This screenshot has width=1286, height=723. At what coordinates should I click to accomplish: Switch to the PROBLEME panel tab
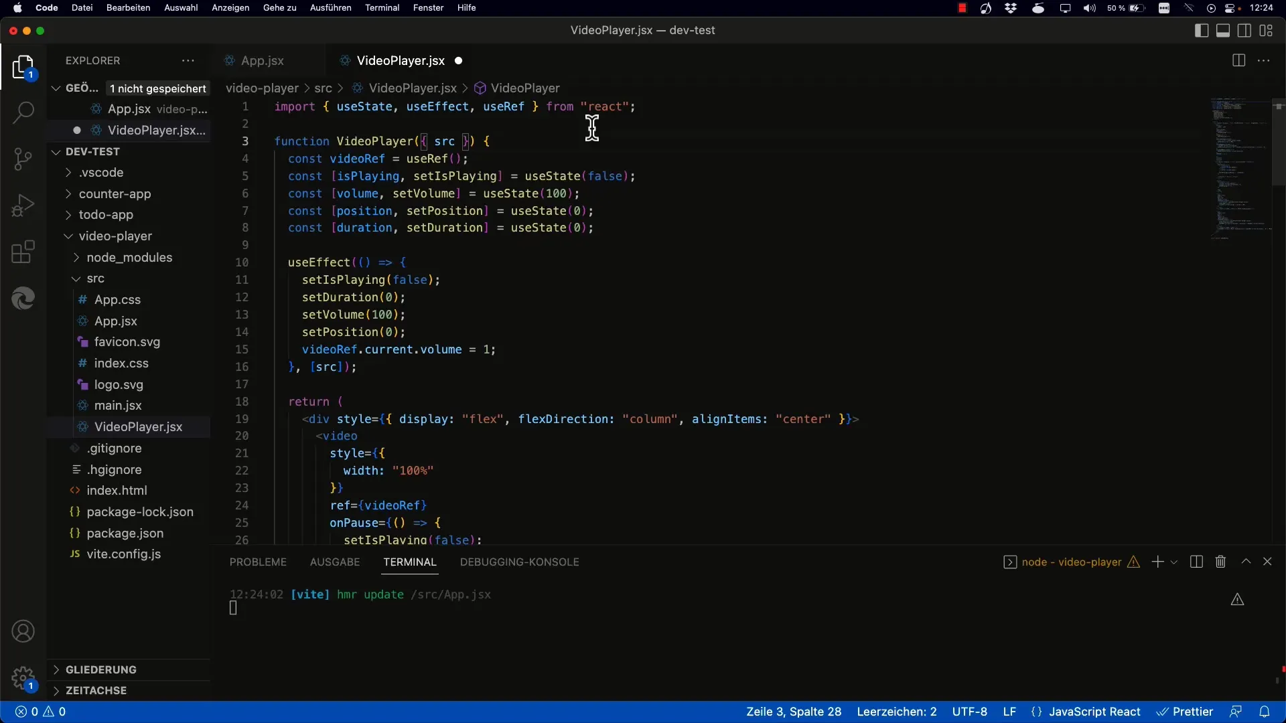258,562
